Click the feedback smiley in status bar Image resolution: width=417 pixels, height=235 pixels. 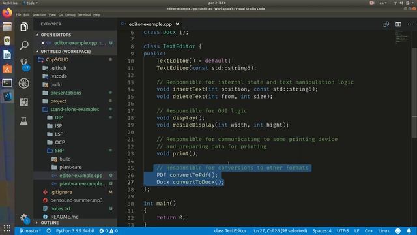coord(398,230)
